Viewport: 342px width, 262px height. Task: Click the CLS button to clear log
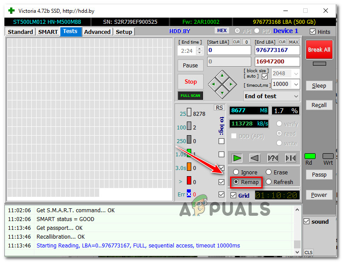pyautogui.click(x=309, y=252)
